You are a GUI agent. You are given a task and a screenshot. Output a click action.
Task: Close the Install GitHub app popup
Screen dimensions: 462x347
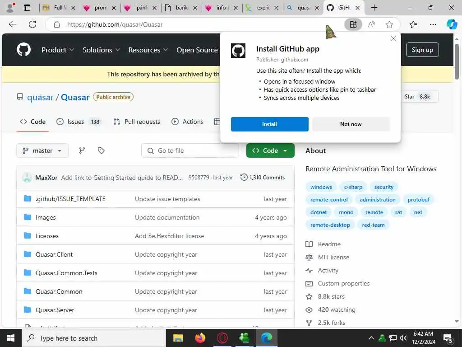point(393,38)
